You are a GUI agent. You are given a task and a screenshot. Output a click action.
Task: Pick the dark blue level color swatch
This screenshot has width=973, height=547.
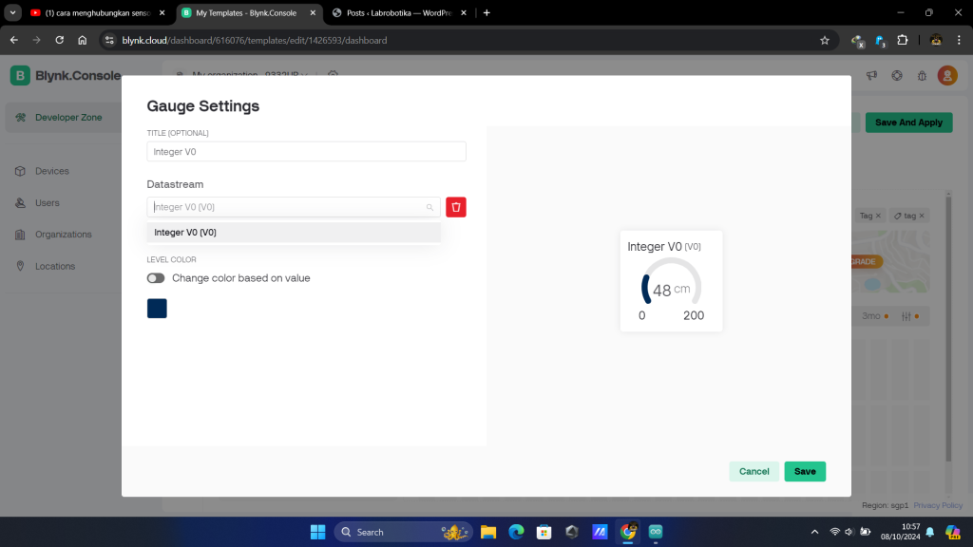click(x=157, y=309)
